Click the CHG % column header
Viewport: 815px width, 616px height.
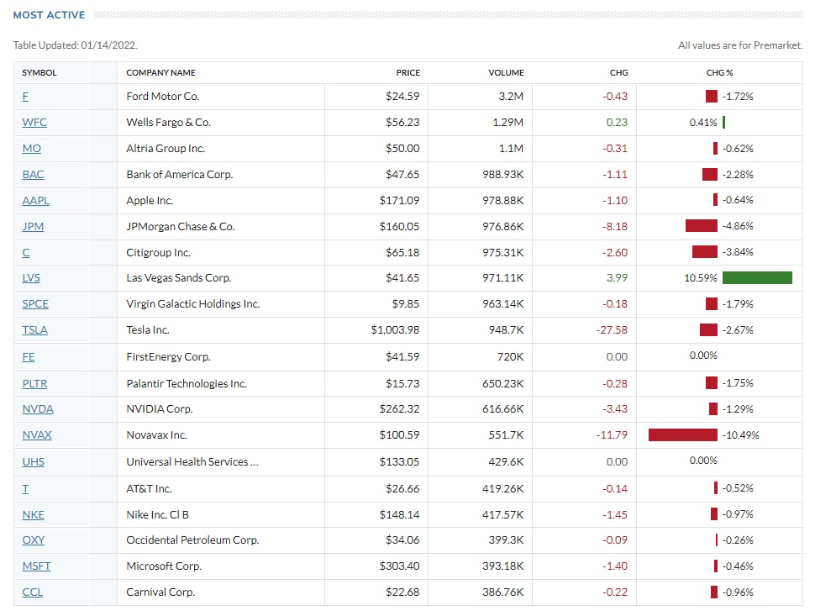pyautogui.click(x=720, y=72)
